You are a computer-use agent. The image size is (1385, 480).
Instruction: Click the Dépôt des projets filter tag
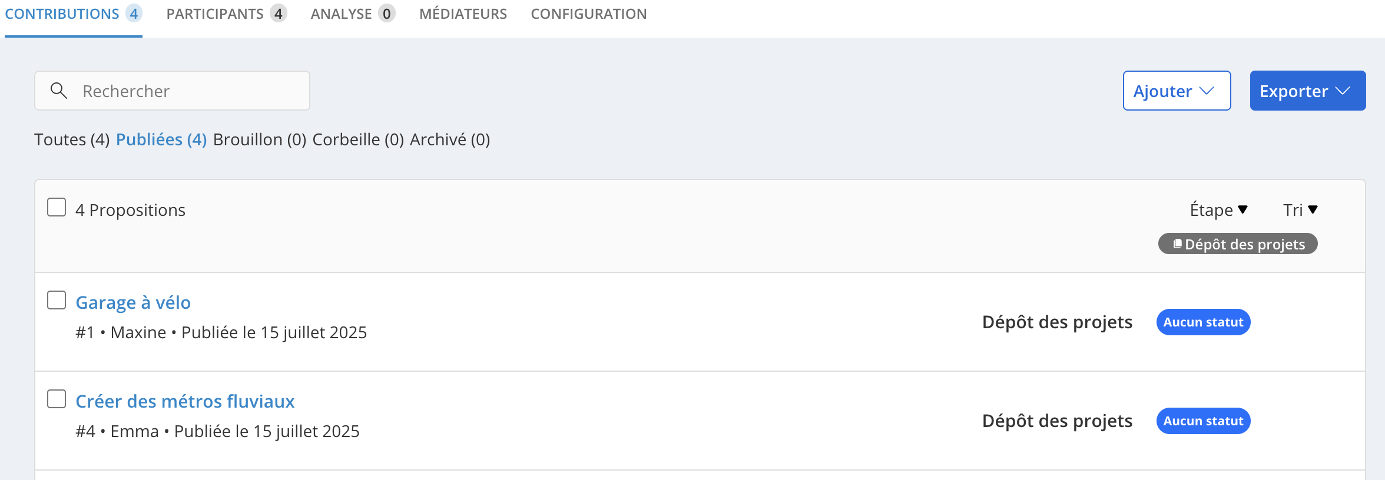point(1238,244)
